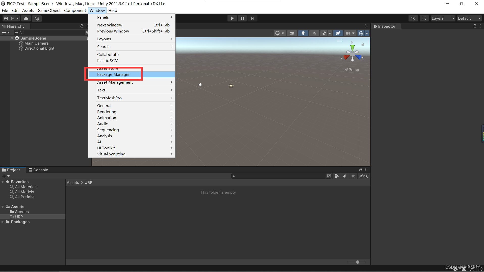Open the Rendering submenu
This screenshot has height=272, width=484.
point(132,112)
